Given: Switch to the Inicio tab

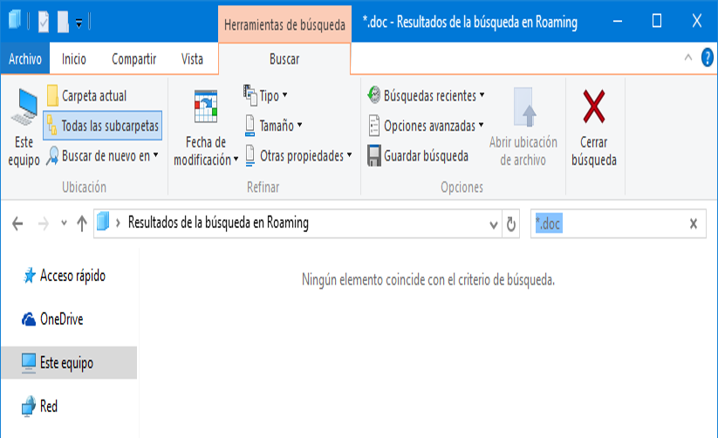Looking at the screenshot, I should pos(74,58).
